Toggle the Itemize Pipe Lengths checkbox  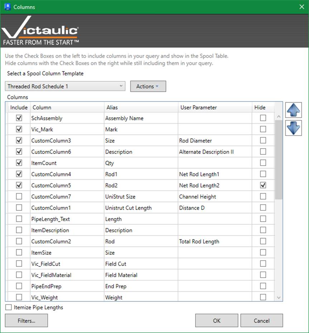point(9,307)
